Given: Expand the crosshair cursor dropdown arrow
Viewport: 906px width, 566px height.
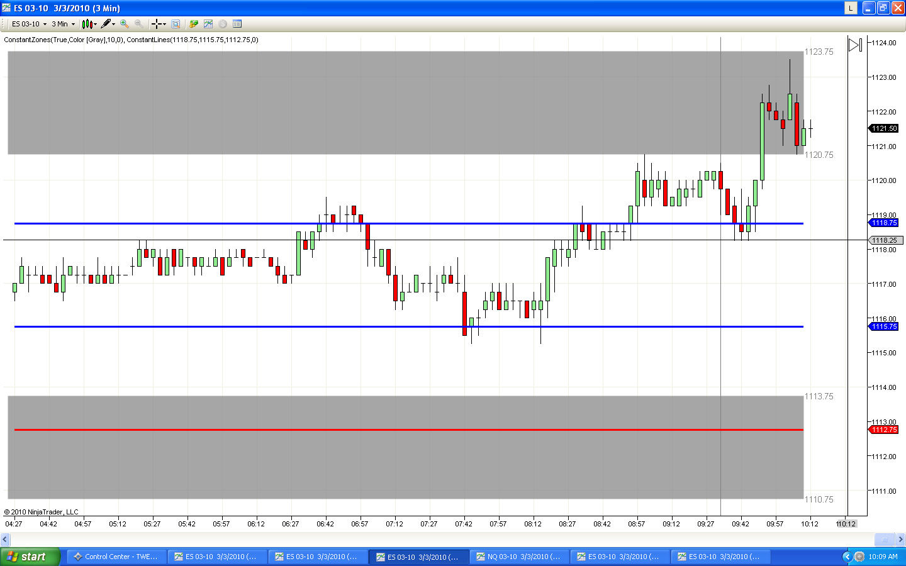Looking at the screenshot, I should point(164,24).
